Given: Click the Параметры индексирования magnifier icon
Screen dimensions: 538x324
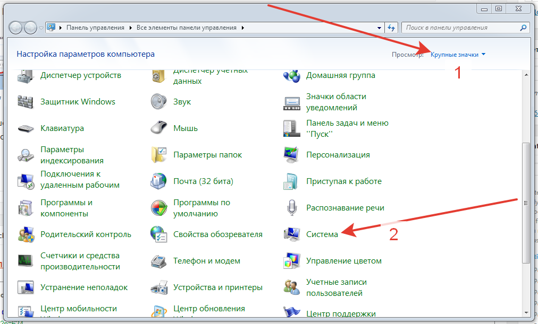Looking at the screenshot, I should (26, 155).
